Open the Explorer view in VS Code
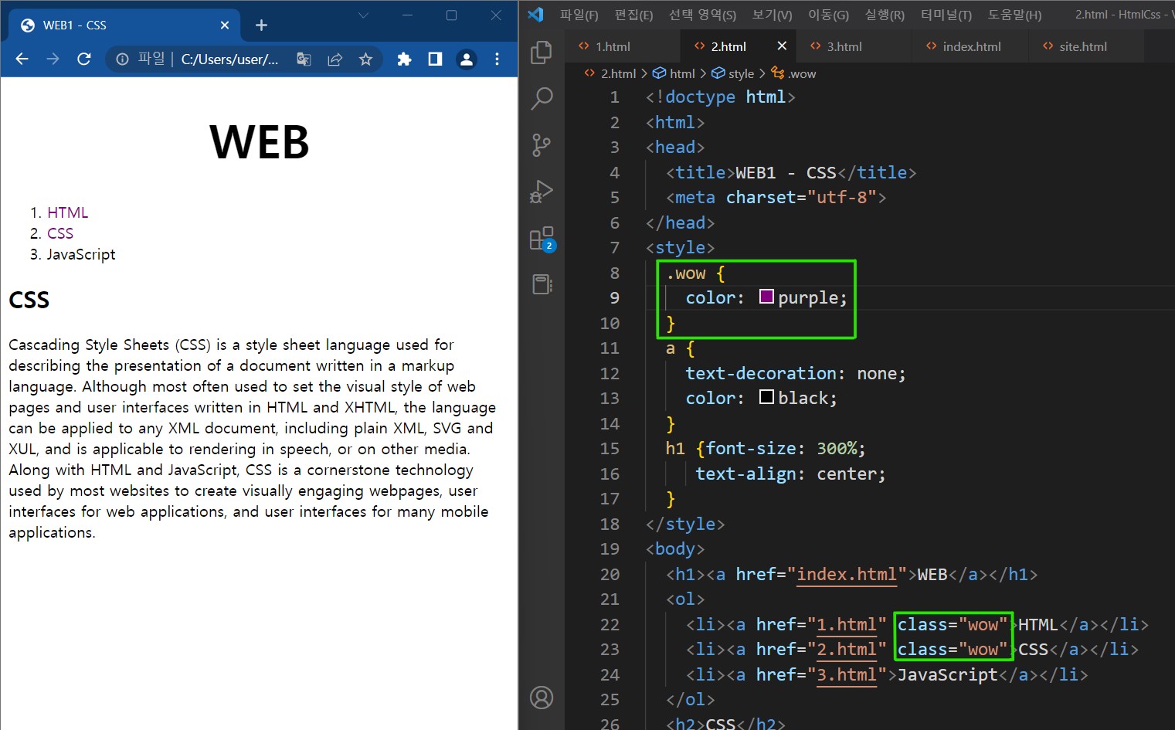1175x730 pixels. (x=542, y=52)
